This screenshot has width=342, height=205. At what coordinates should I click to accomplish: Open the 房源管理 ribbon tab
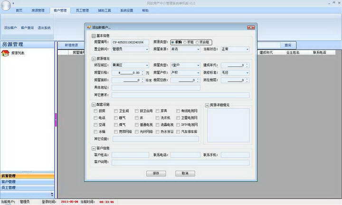[38, 10]
